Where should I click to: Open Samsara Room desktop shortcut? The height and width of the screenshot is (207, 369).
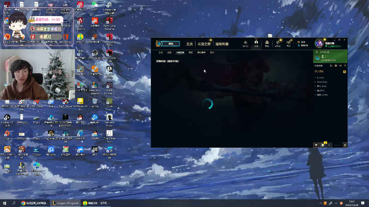tap(109, 121)
